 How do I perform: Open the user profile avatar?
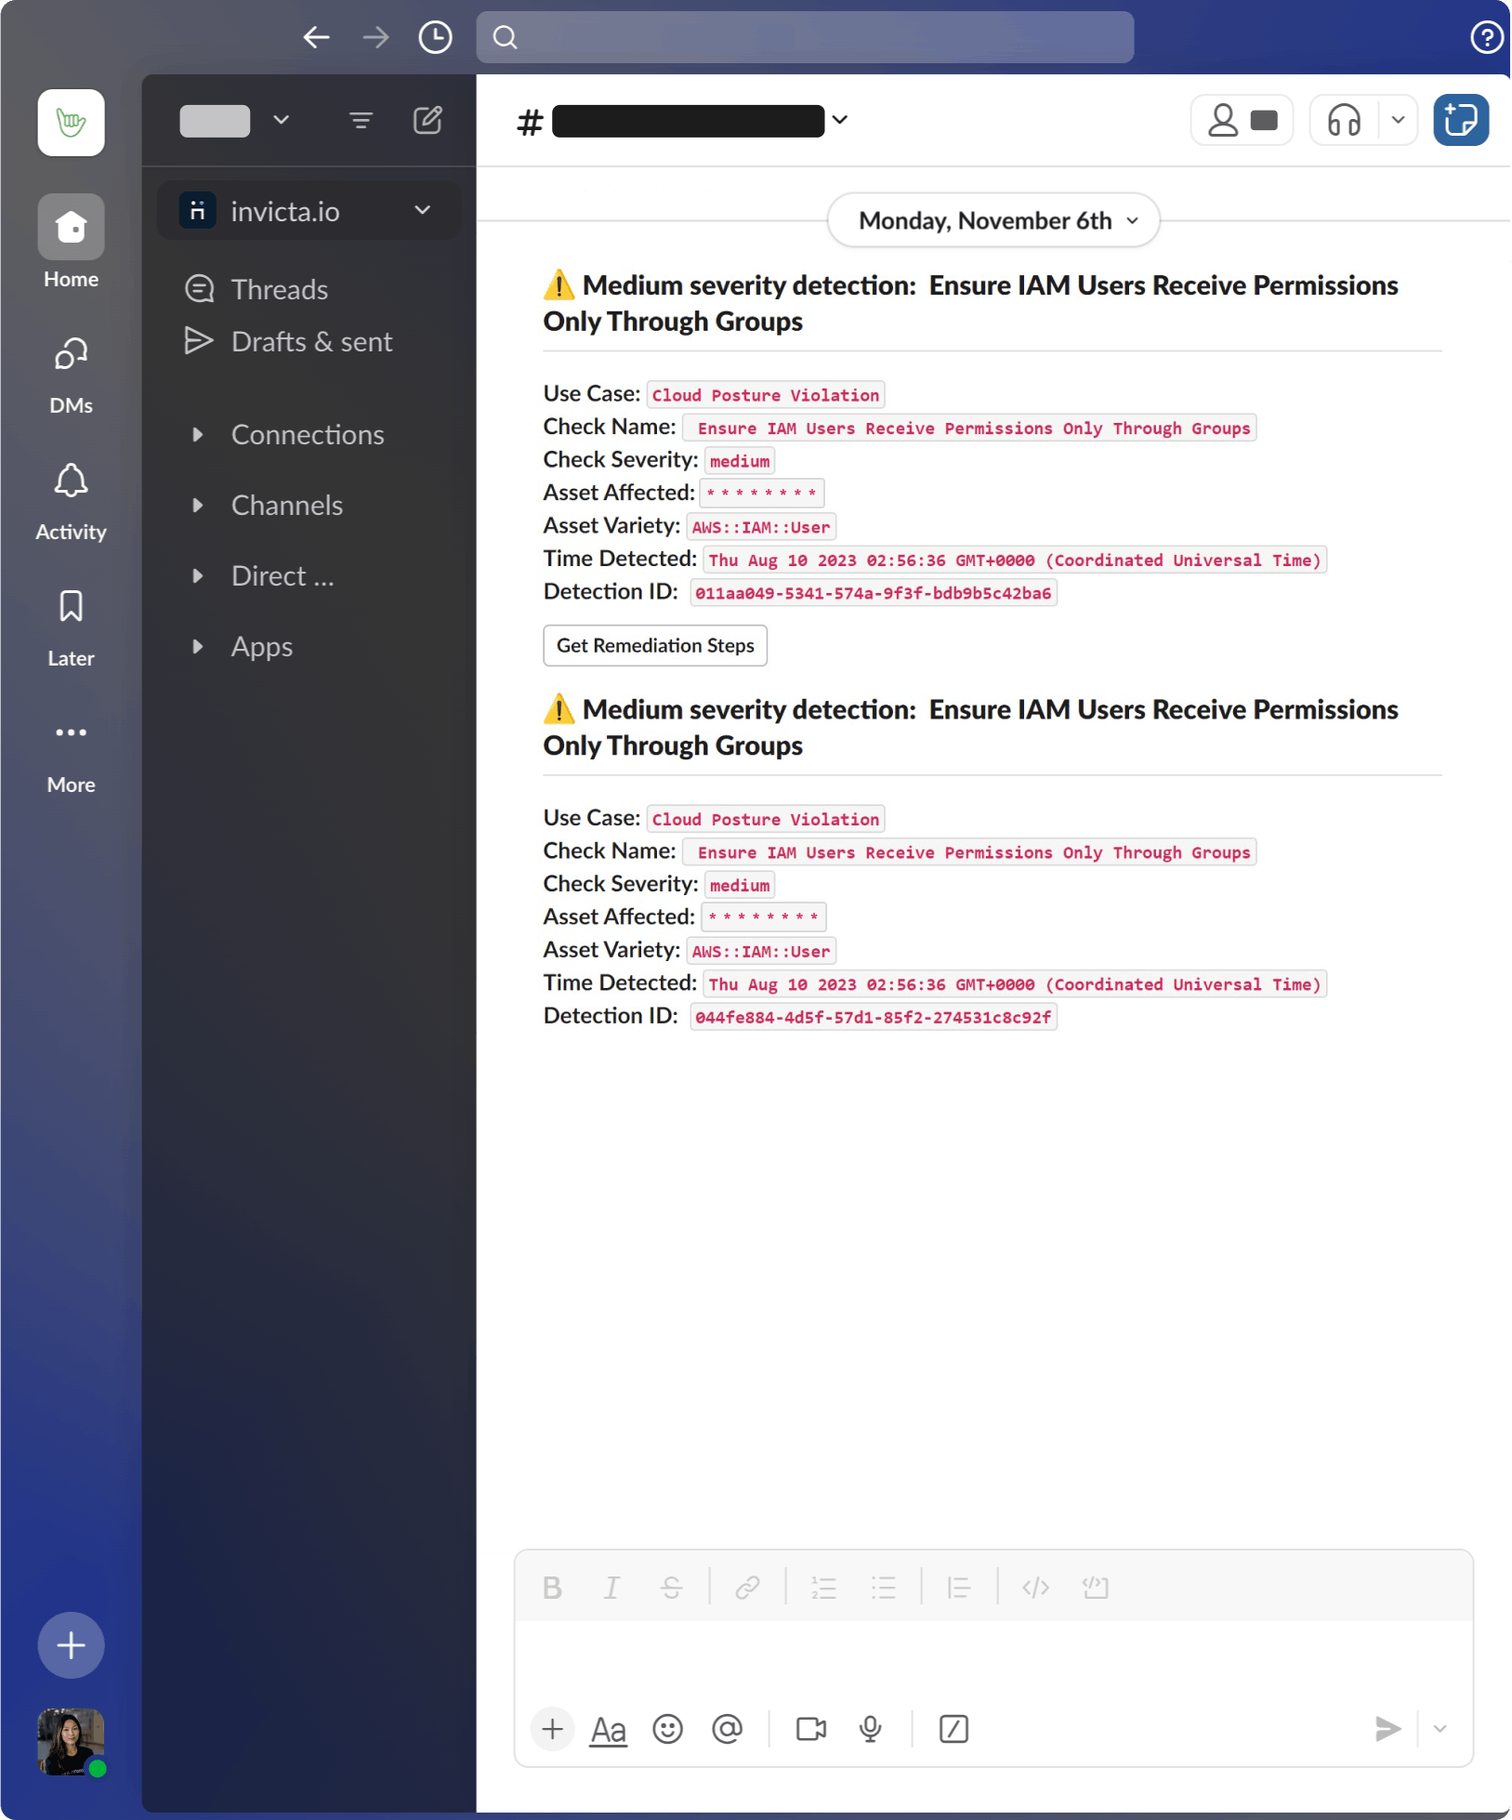[x=71, y=1742]
